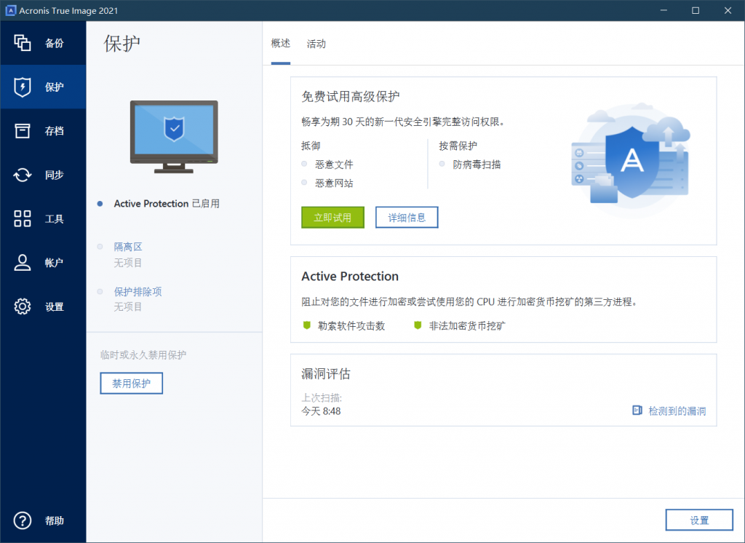Click the 非法加密货币挖矿 label
This screenshot has height=543, width=745.
pyautogui.click(x=467, y=325)
